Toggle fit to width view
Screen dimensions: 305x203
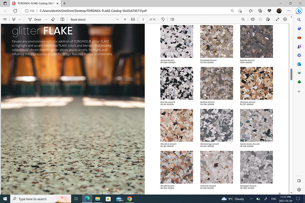pyautogui.click(x=133, y=19)
